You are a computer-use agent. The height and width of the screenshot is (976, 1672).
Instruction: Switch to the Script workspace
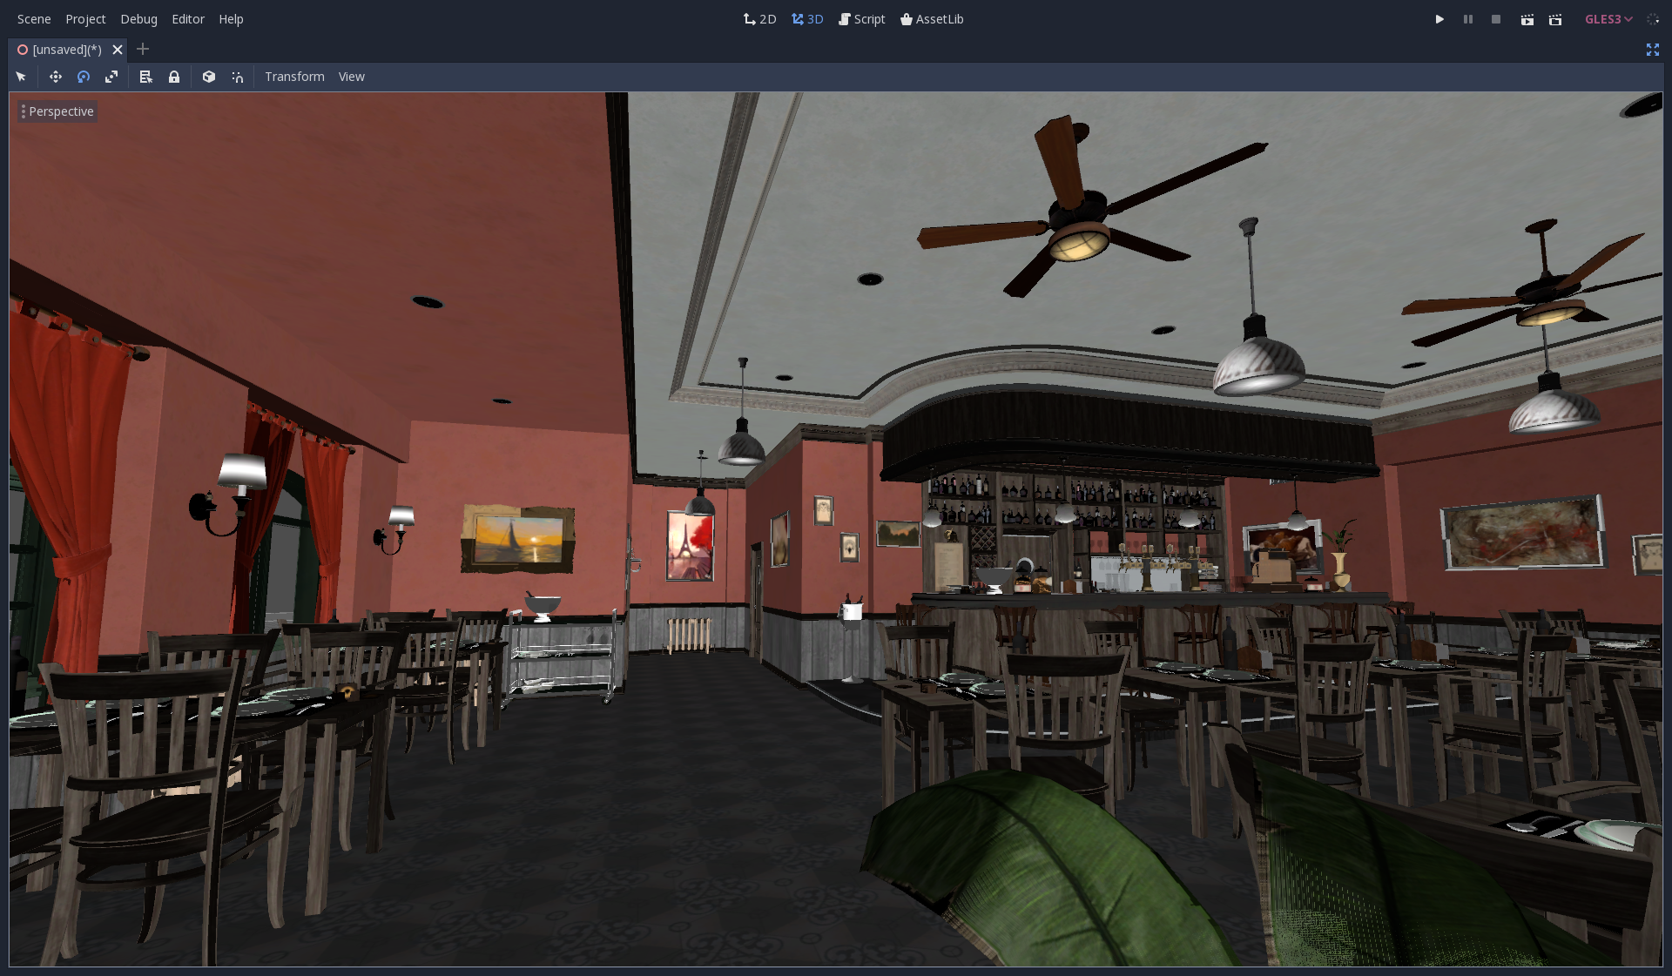pos(861,19)
